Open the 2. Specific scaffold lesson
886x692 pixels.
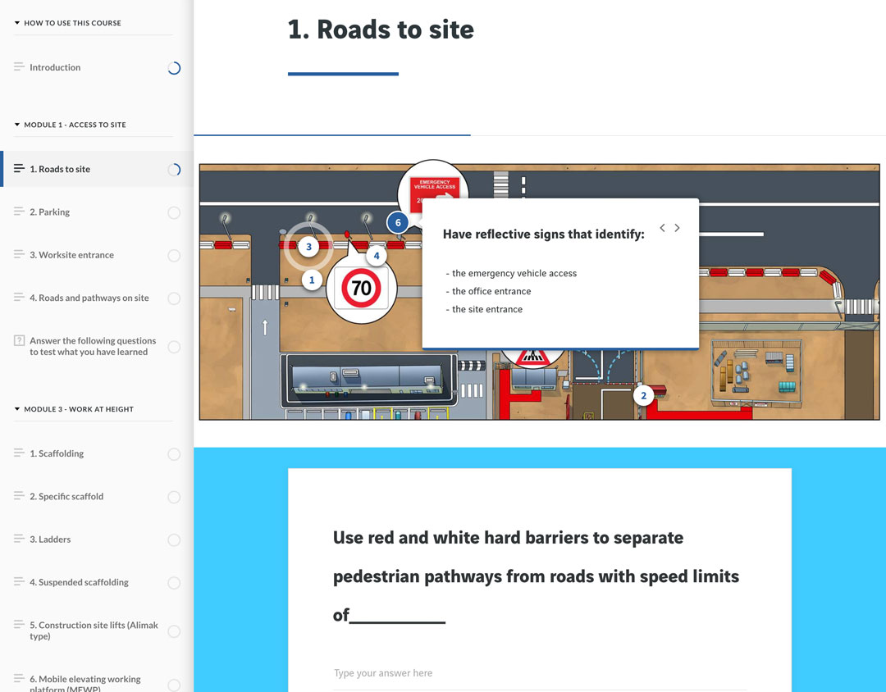pos(97,497)
